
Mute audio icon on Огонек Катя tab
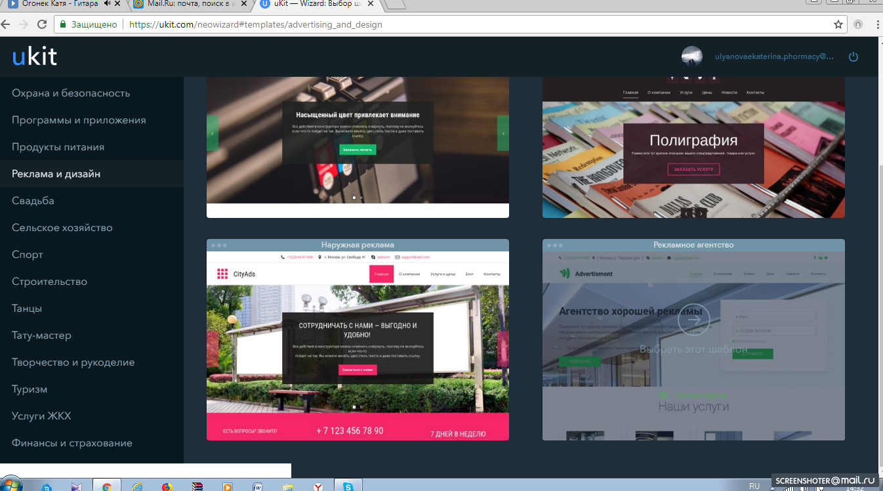point(107,4)
